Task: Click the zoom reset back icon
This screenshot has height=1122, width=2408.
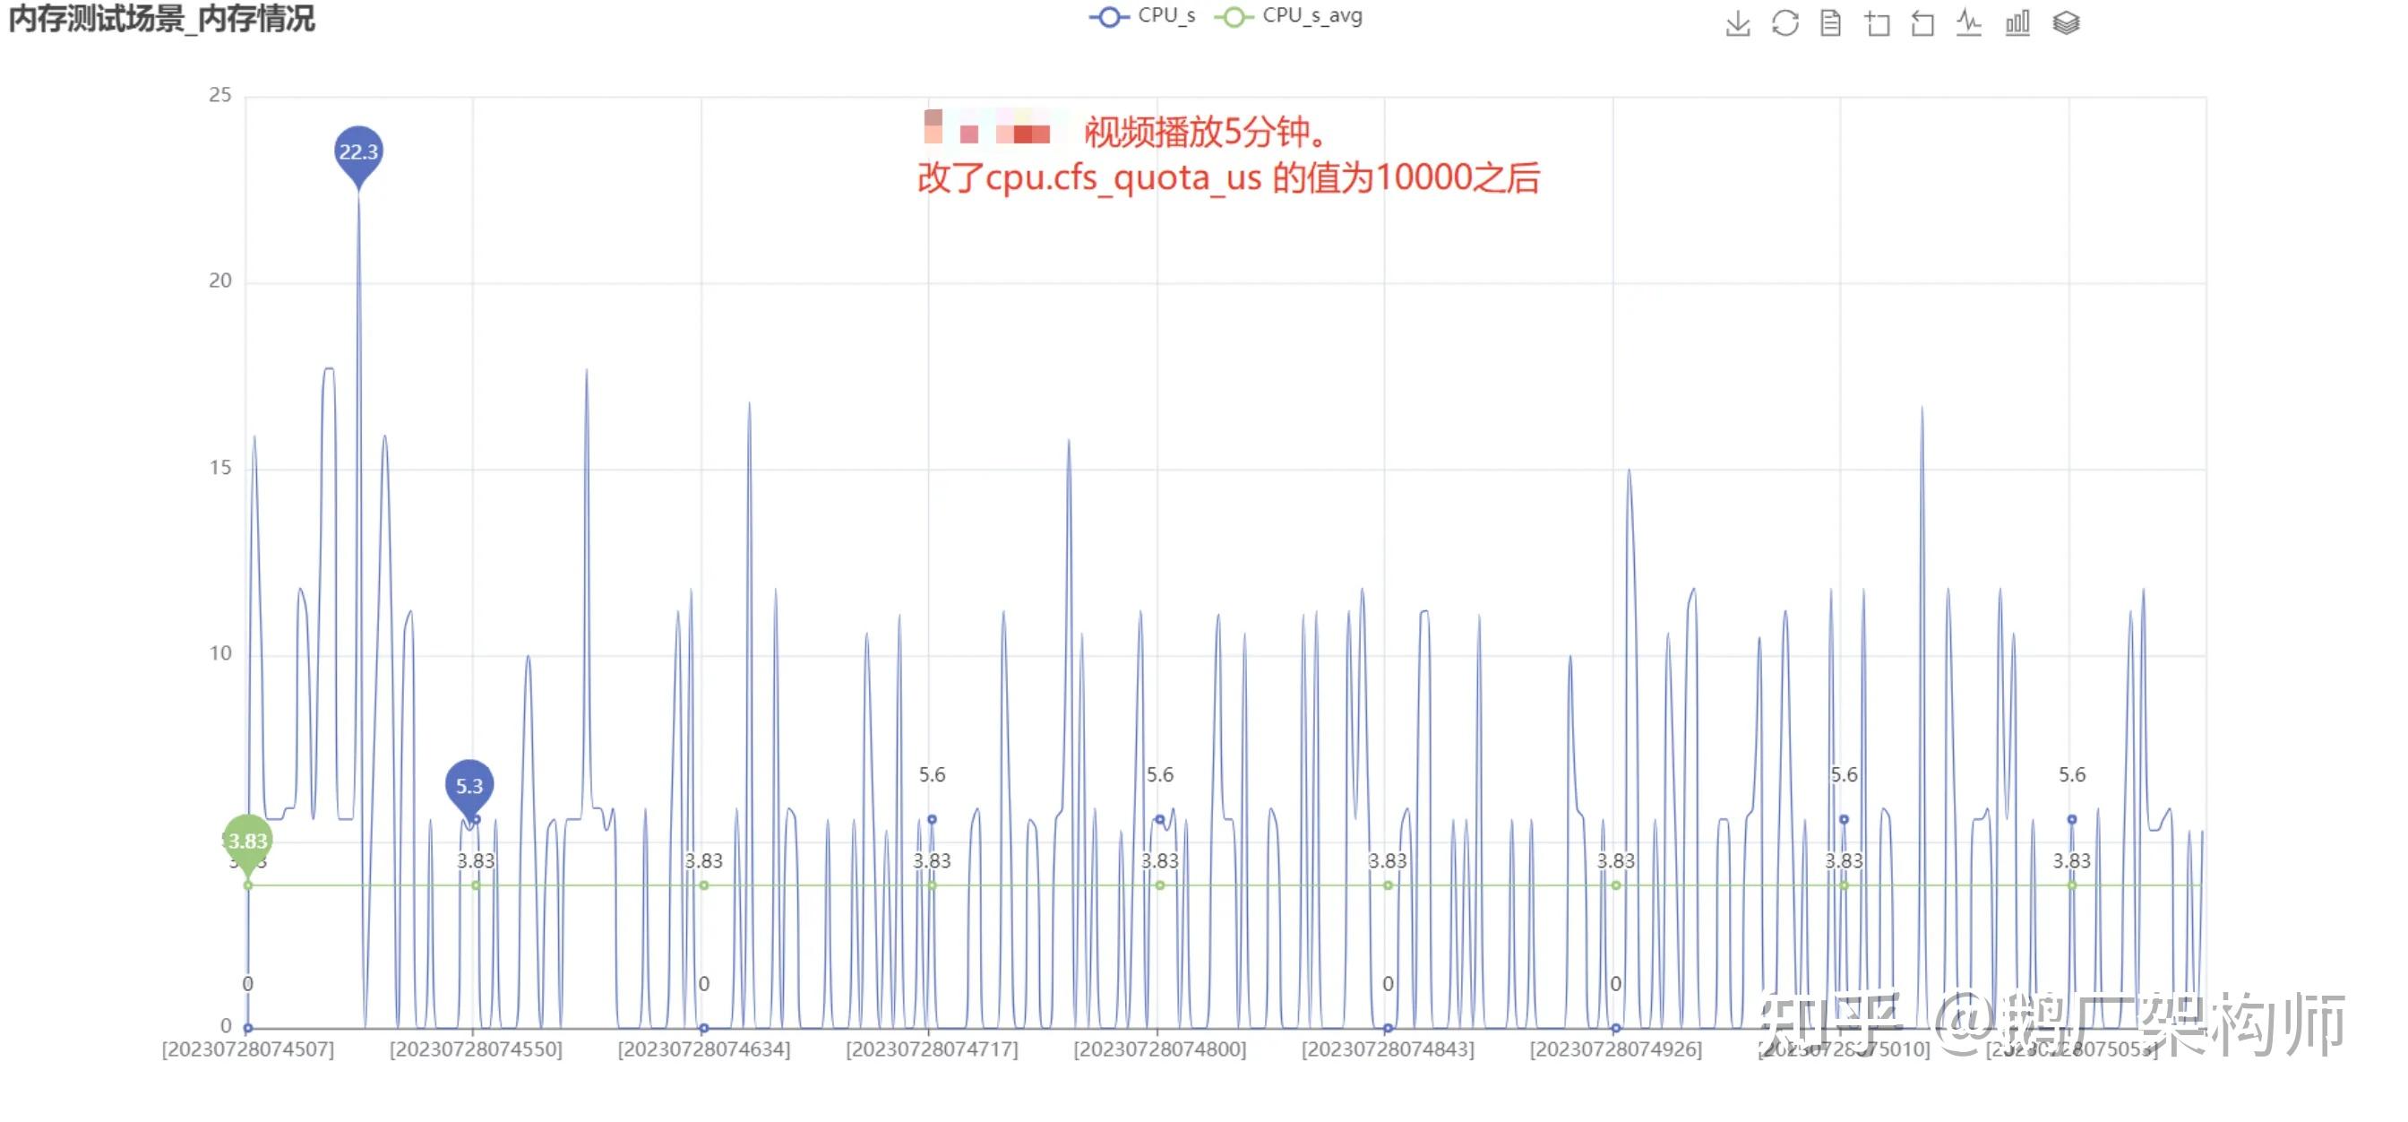Action: tap(1922, 23)
